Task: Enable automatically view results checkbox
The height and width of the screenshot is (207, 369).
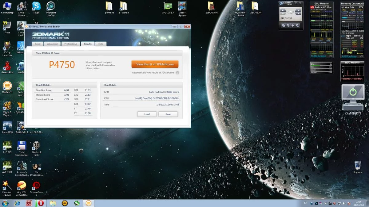Action: point(177,73)
